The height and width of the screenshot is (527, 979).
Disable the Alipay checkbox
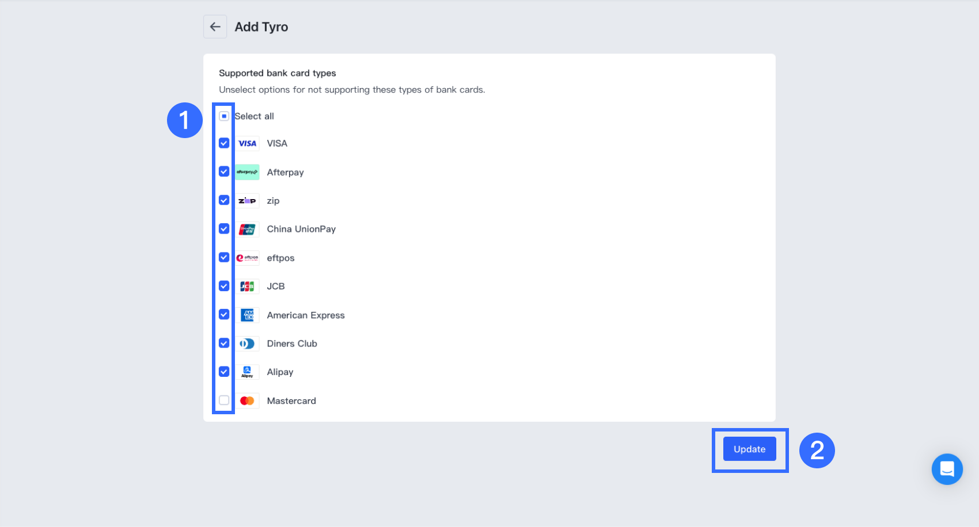point(224,372)
